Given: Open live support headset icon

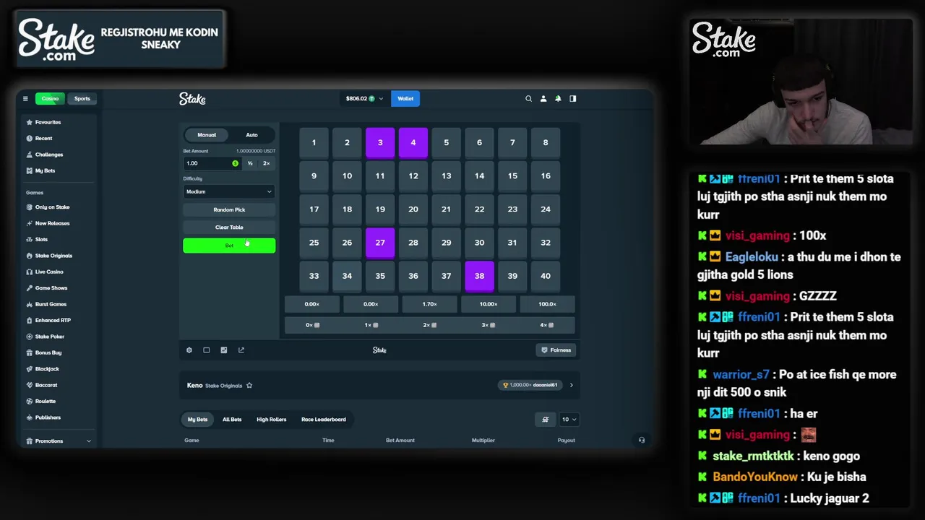Looking at the screenshot, I should pyautogui.click(x=642, y=440).
